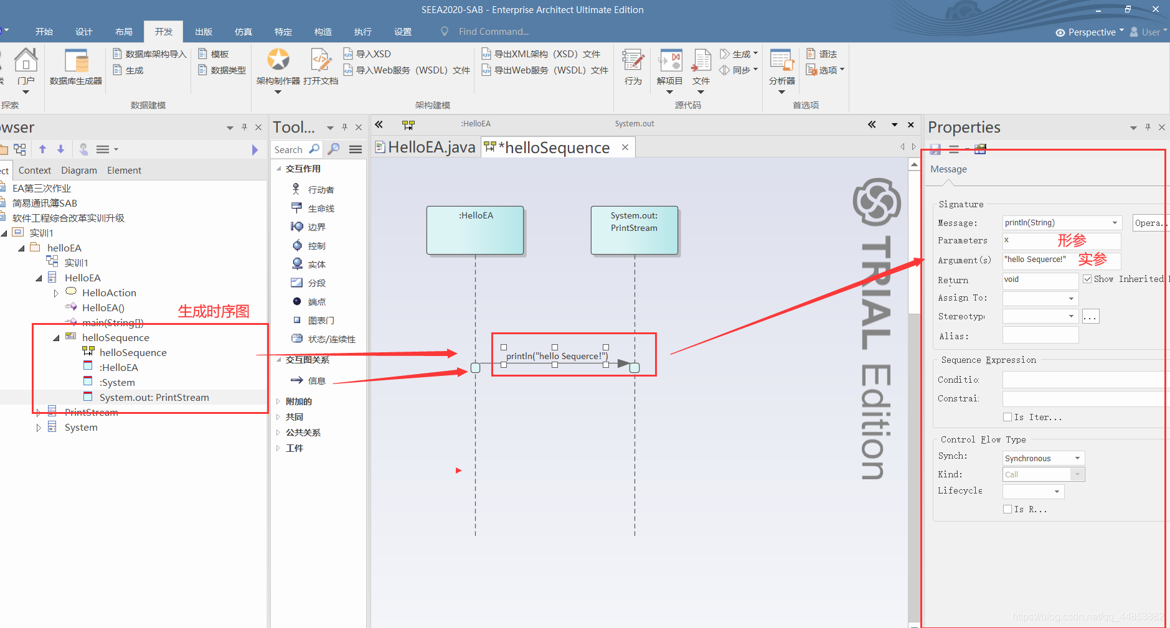
Task: Click the 生成 generate dropdown in 源代码
Action: [x=740, y=54]
